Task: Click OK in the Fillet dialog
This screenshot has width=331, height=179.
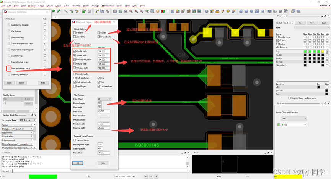Action: (77, 163)
